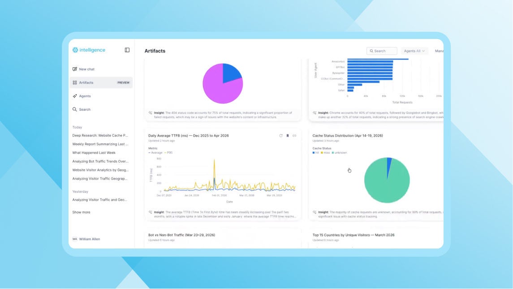513x289 pixels.
Task: Click the Today history header
Action: coord(77,127)
